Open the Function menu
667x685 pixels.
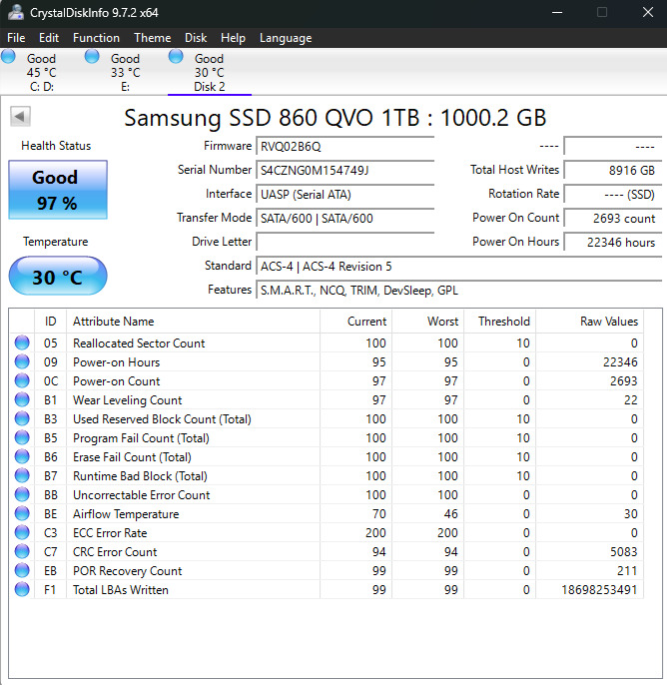(x=96, y=38)
